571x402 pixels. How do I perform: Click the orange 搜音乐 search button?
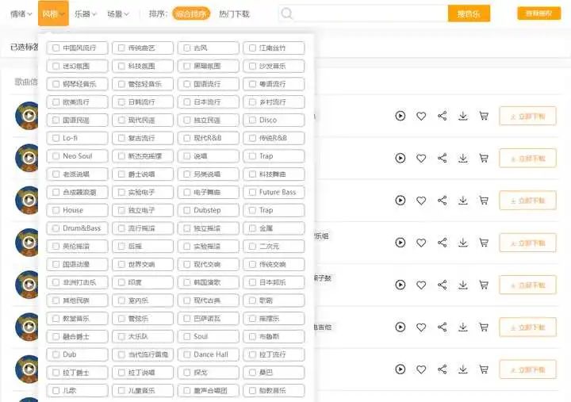pos(469,13)
